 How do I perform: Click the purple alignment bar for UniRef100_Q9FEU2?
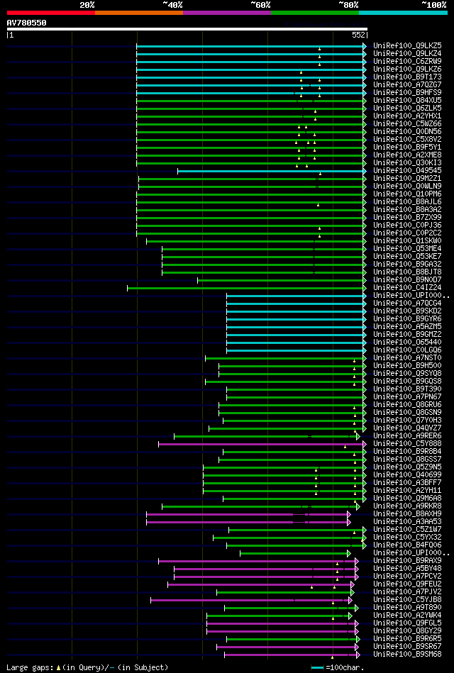260,584
